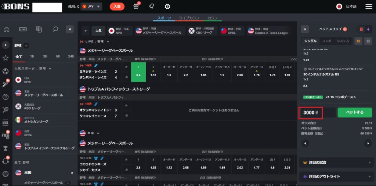Open favorites with the star sidebar icon
This screenshot has width=376, height=186.
click(x=6, y=58)
